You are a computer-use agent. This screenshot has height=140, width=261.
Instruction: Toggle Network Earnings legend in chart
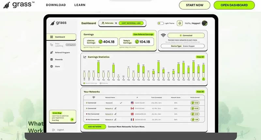point(90,83)
